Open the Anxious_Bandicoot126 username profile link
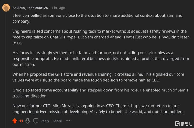The image size is (194, 128). (30, 8)
